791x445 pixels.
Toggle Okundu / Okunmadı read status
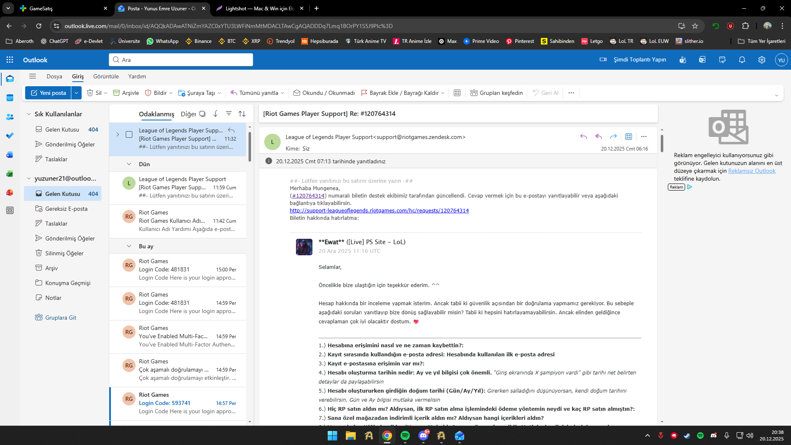point(324,93)
